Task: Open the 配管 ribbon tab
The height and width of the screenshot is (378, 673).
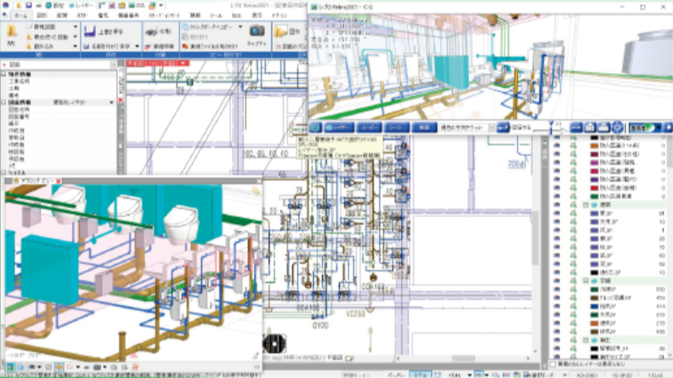Action: click(x=62, y=15)
